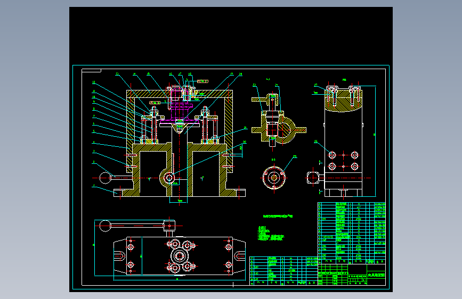Select part balloon number 12
This screenshot has height=299, width=462.
pos(94,82)
